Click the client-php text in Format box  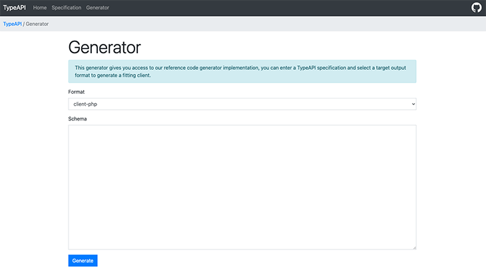coord(85,104)
